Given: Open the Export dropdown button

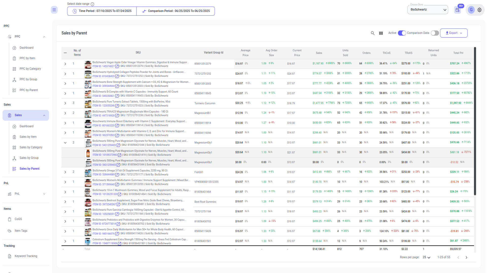Looking at the screenshot, I should tap(454, 33).
